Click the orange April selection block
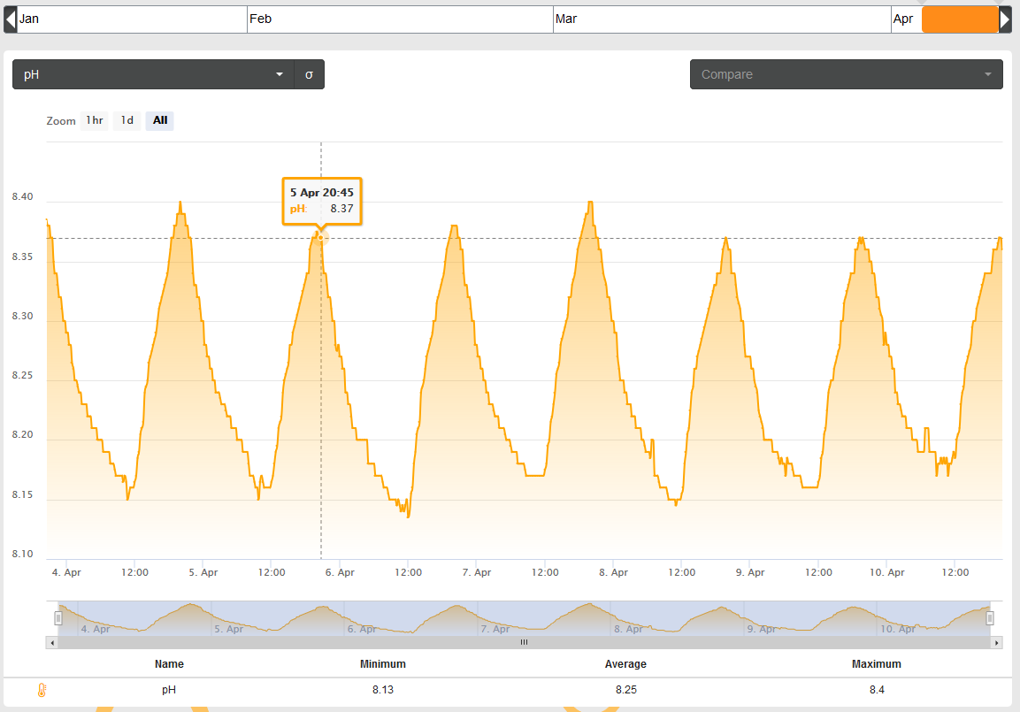The height and width of the screenshot is (712, 1020). point(960,19)
